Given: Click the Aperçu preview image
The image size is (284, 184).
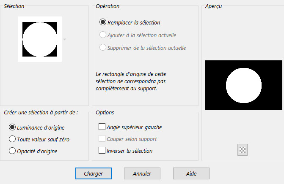Looking at the screenshot, I should tap(243, 85).
